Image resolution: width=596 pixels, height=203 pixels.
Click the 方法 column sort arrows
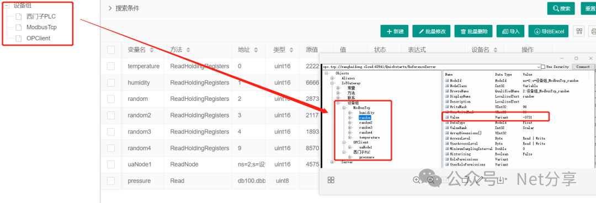tap(188, 50)
